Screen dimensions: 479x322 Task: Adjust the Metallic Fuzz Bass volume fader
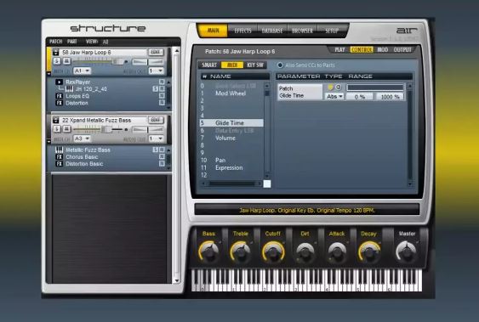coord(106,129)
